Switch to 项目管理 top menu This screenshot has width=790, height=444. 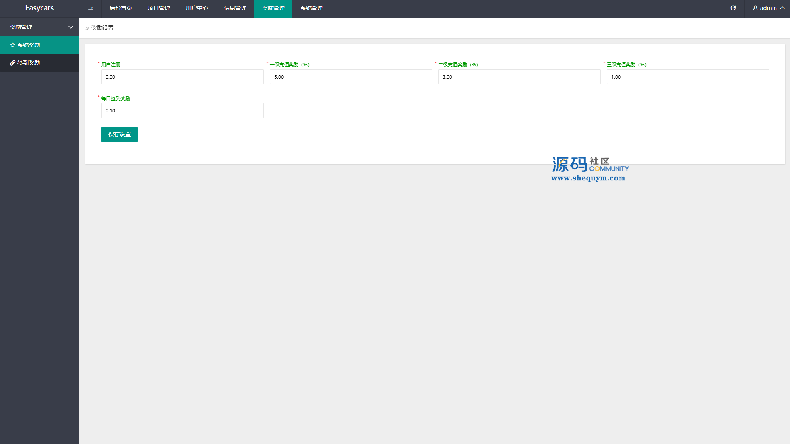click(159, 8)
